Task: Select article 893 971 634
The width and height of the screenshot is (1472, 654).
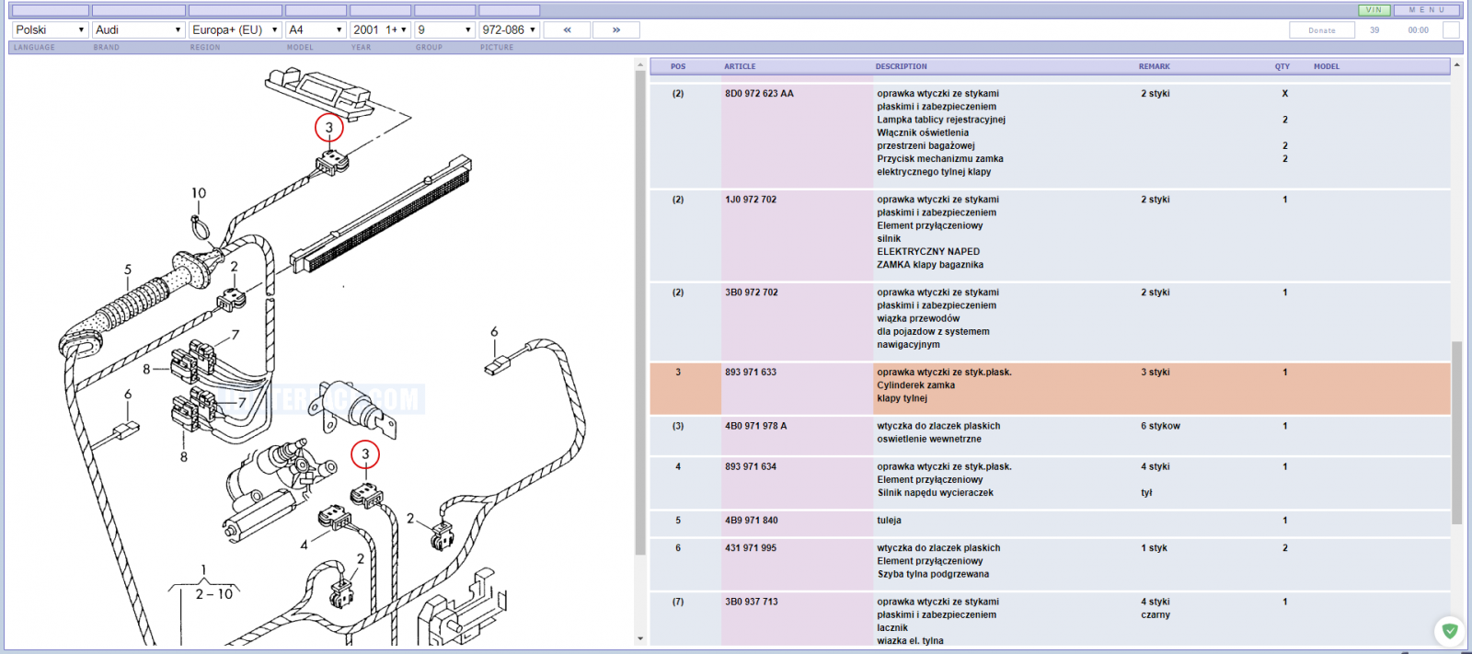Action: (x=751, y=466)
